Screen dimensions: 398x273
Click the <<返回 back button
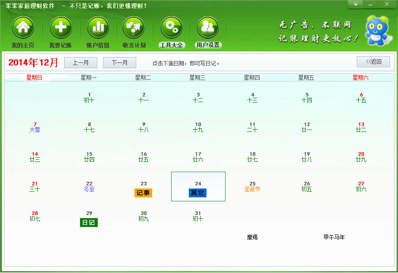point(373,62)
